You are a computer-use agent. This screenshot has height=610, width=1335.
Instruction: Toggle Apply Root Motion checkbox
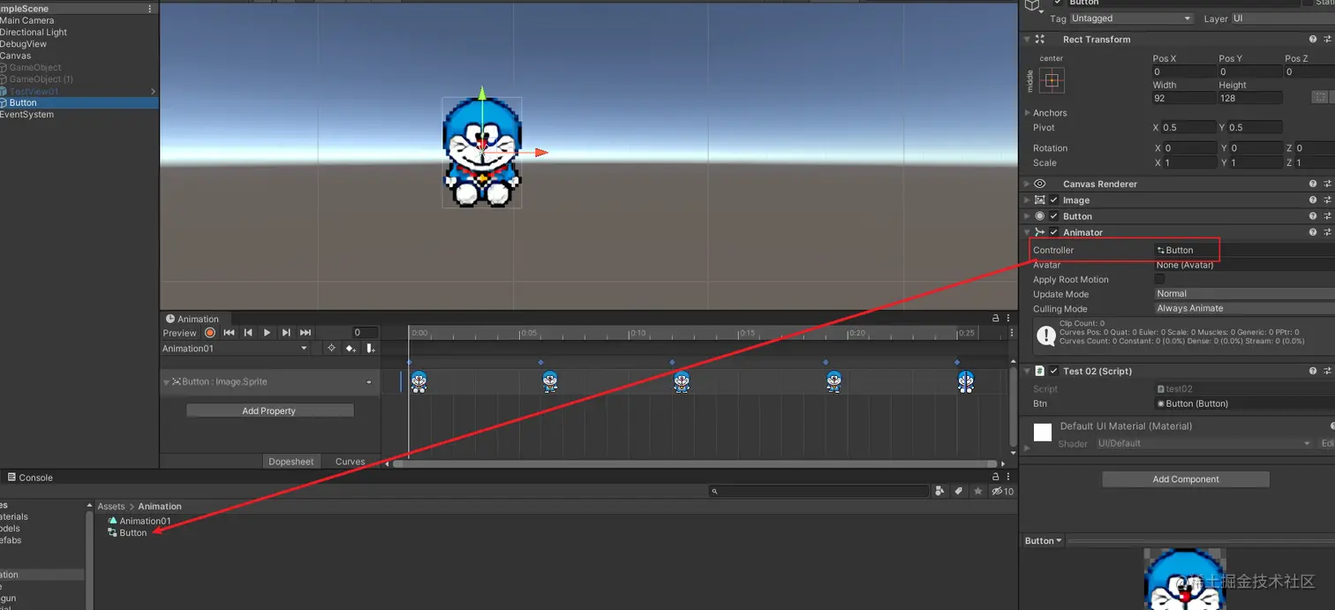click(x=1160, y=279)
